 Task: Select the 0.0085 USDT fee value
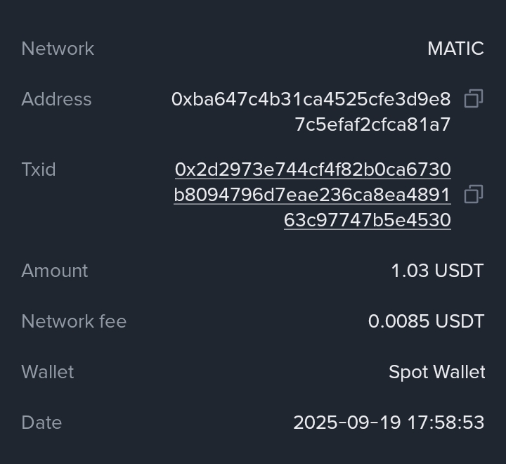coord(426,321)
